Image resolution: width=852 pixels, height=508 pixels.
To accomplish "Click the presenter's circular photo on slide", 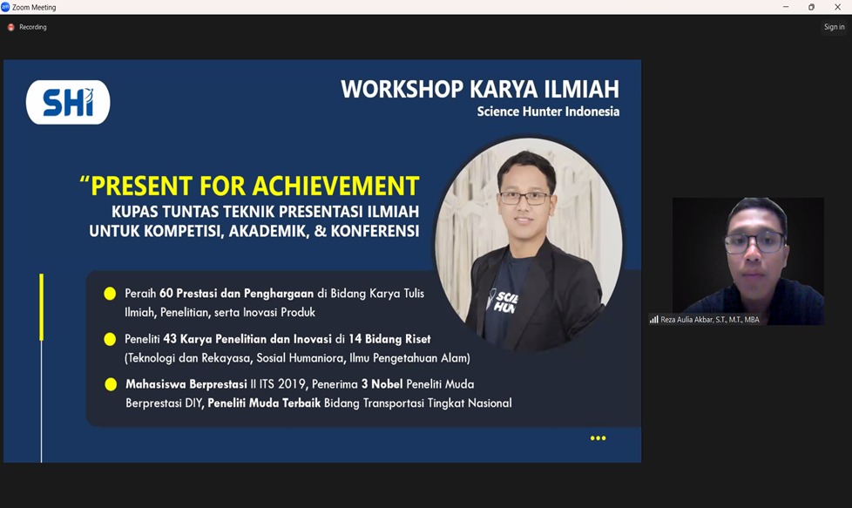I will pos(528,243).
